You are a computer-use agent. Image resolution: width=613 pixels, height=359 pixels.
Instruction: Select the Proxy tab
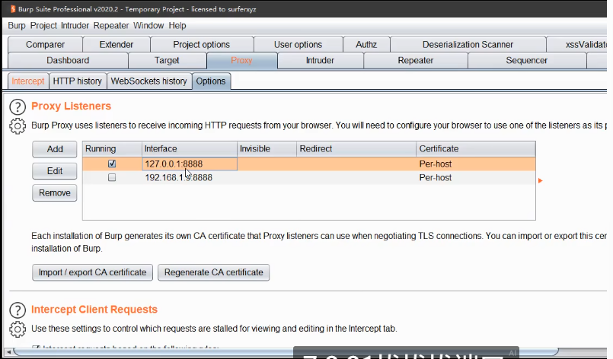pos(241,61)
